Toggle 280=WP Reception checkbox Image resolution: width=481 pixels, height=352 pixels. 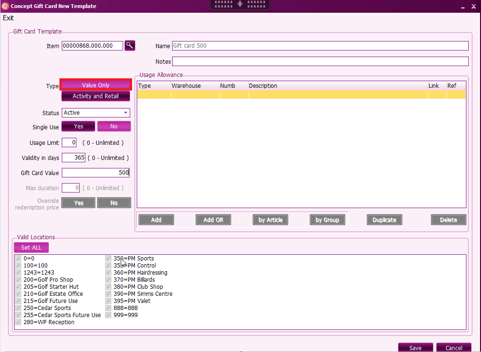point(18,322)
